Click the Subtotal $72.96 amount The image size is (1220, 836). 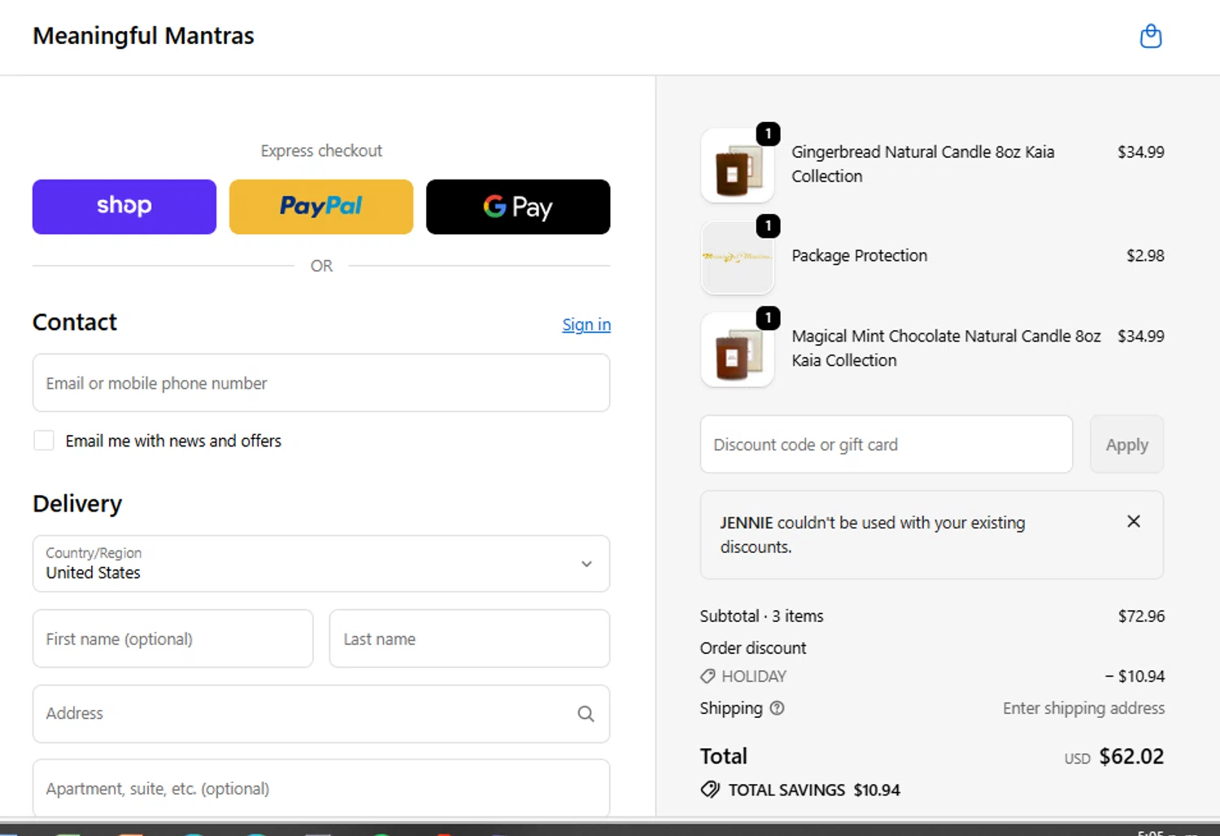point(1141,616)
